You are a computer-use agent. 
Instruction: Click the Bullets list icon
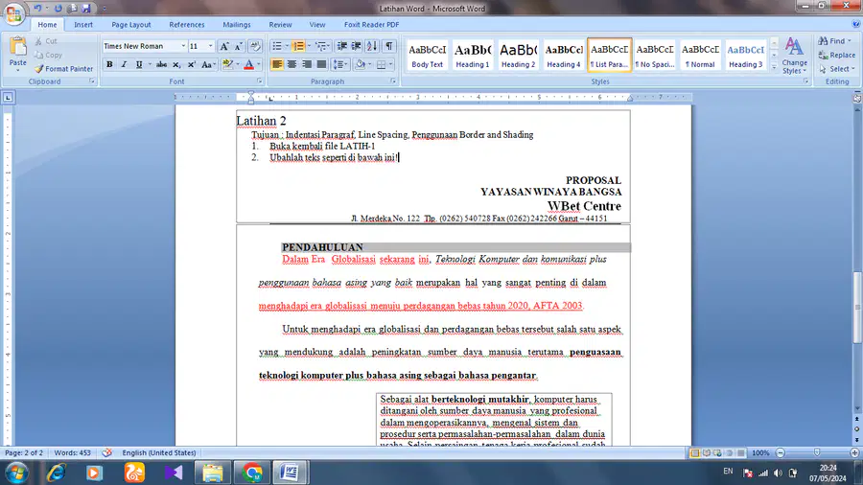pyautogui.click(x=277, y=46)
